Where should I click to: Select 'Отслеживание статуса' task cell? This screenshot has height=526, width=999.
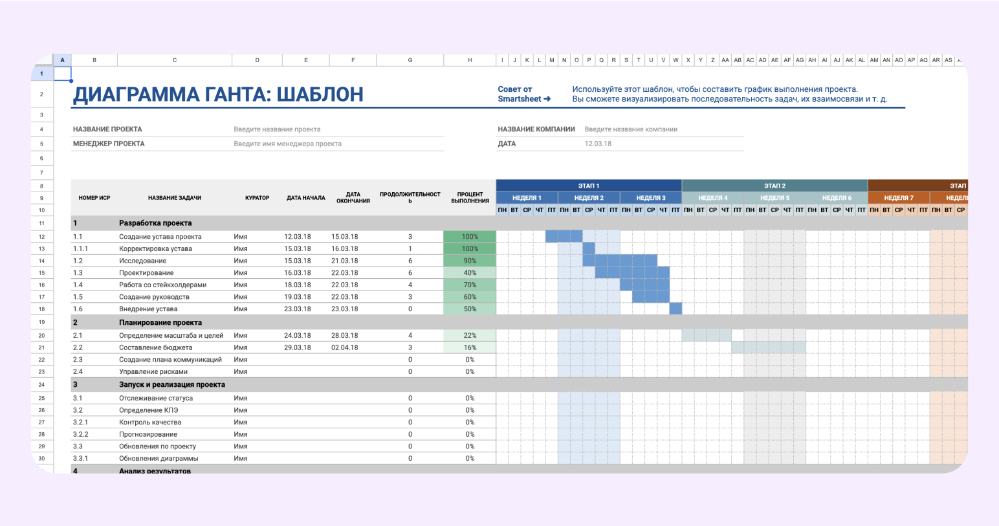tap(175, 399)
